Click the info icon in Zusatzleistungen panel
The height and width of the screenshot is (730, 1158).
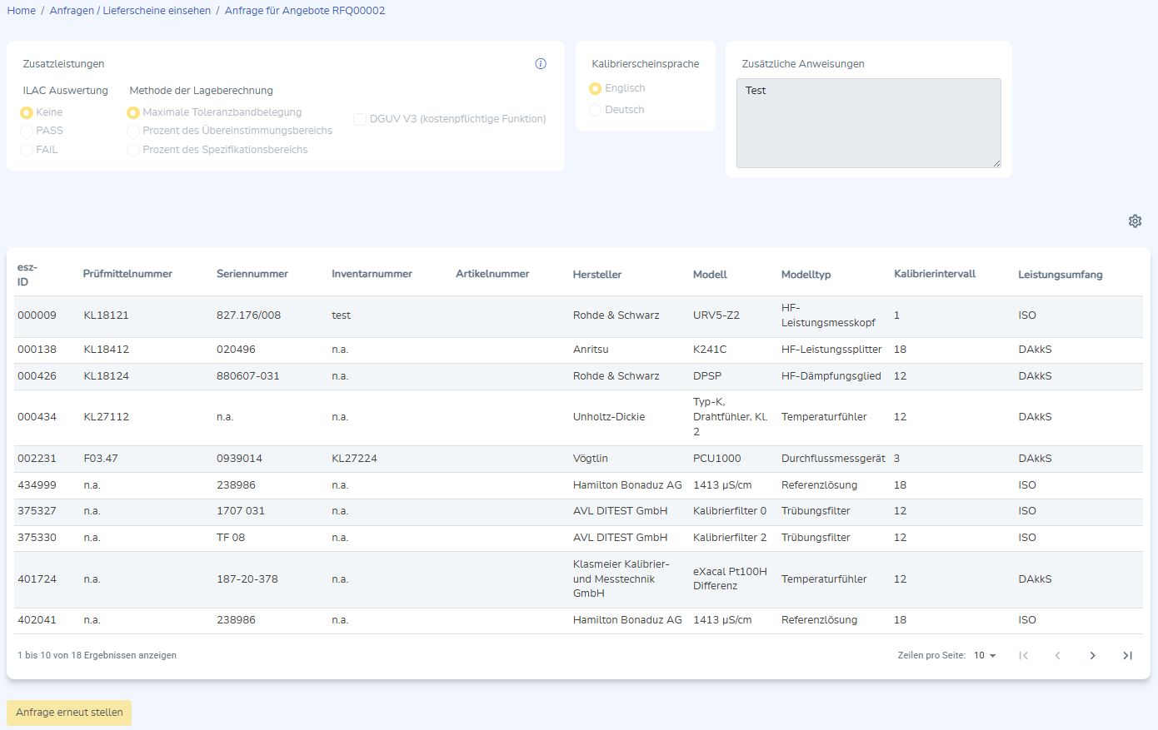pyautogui.click(x=541, y=64)
